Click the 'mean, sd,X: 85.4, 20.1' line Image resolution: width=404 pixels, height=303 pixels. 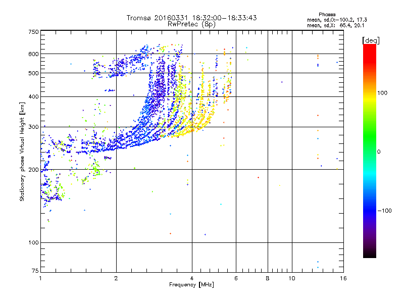[335, 26]
